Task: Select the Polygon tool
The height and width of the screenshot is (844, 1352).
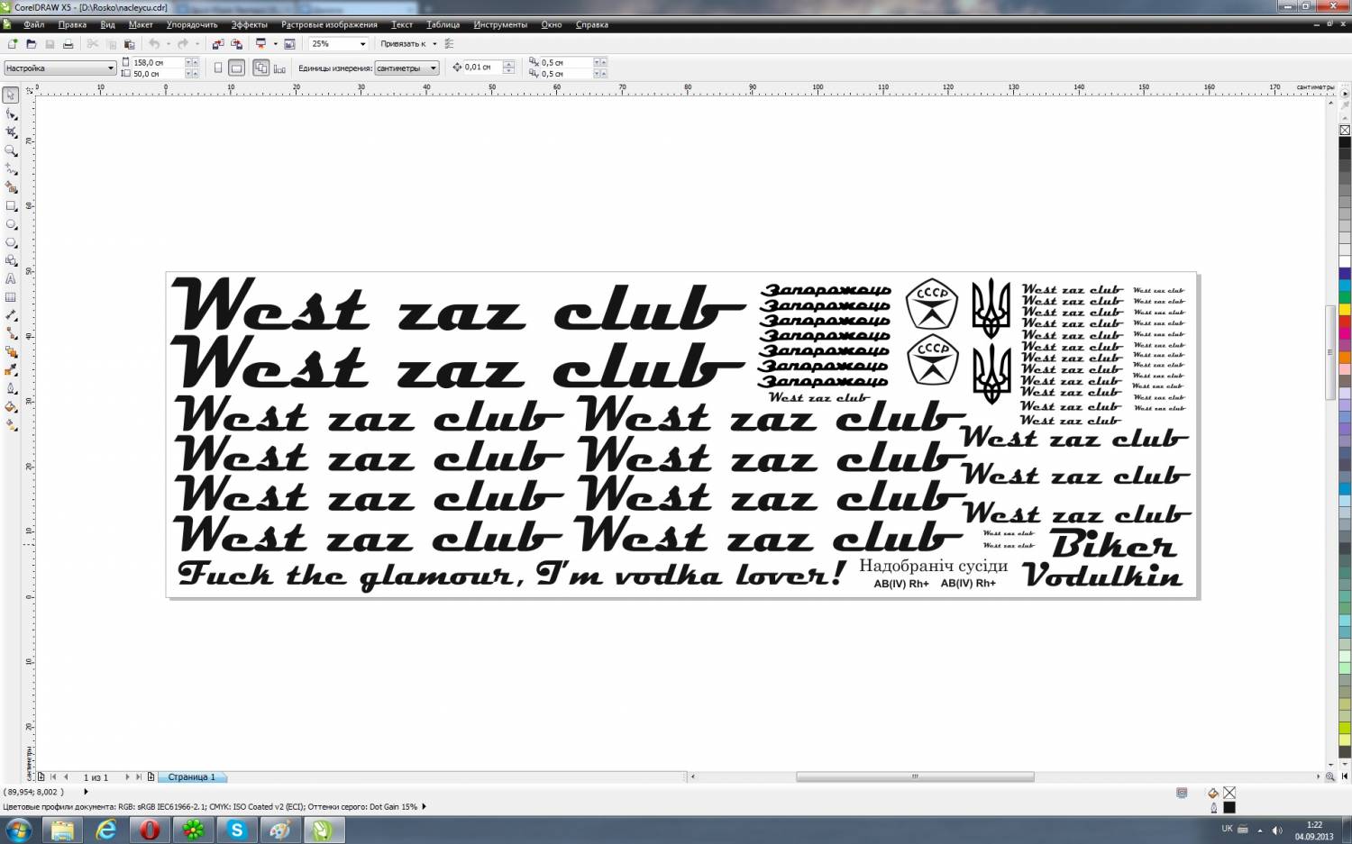Action: pyautogui.click(x=11, y=242)
